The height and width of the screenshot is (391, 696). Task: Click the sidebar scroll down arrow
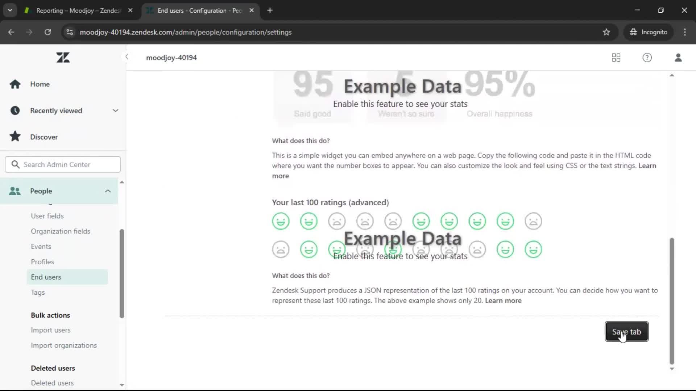pos(122,385)
